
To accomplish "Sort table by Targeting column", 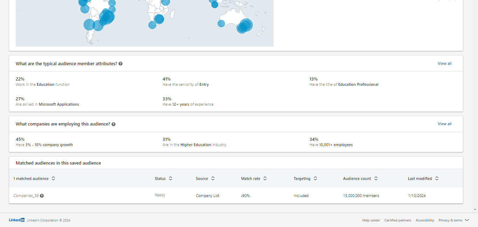I will [x=315, y=179].
